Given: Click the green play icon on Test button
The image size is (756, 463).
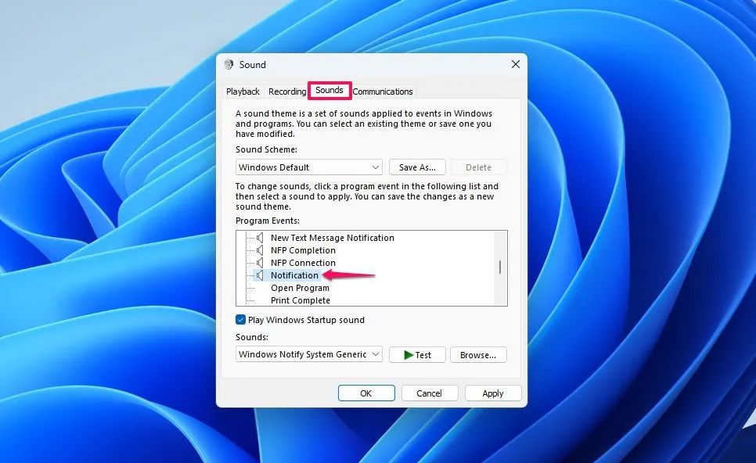Looking at the screenshot, I should point(408,354).
